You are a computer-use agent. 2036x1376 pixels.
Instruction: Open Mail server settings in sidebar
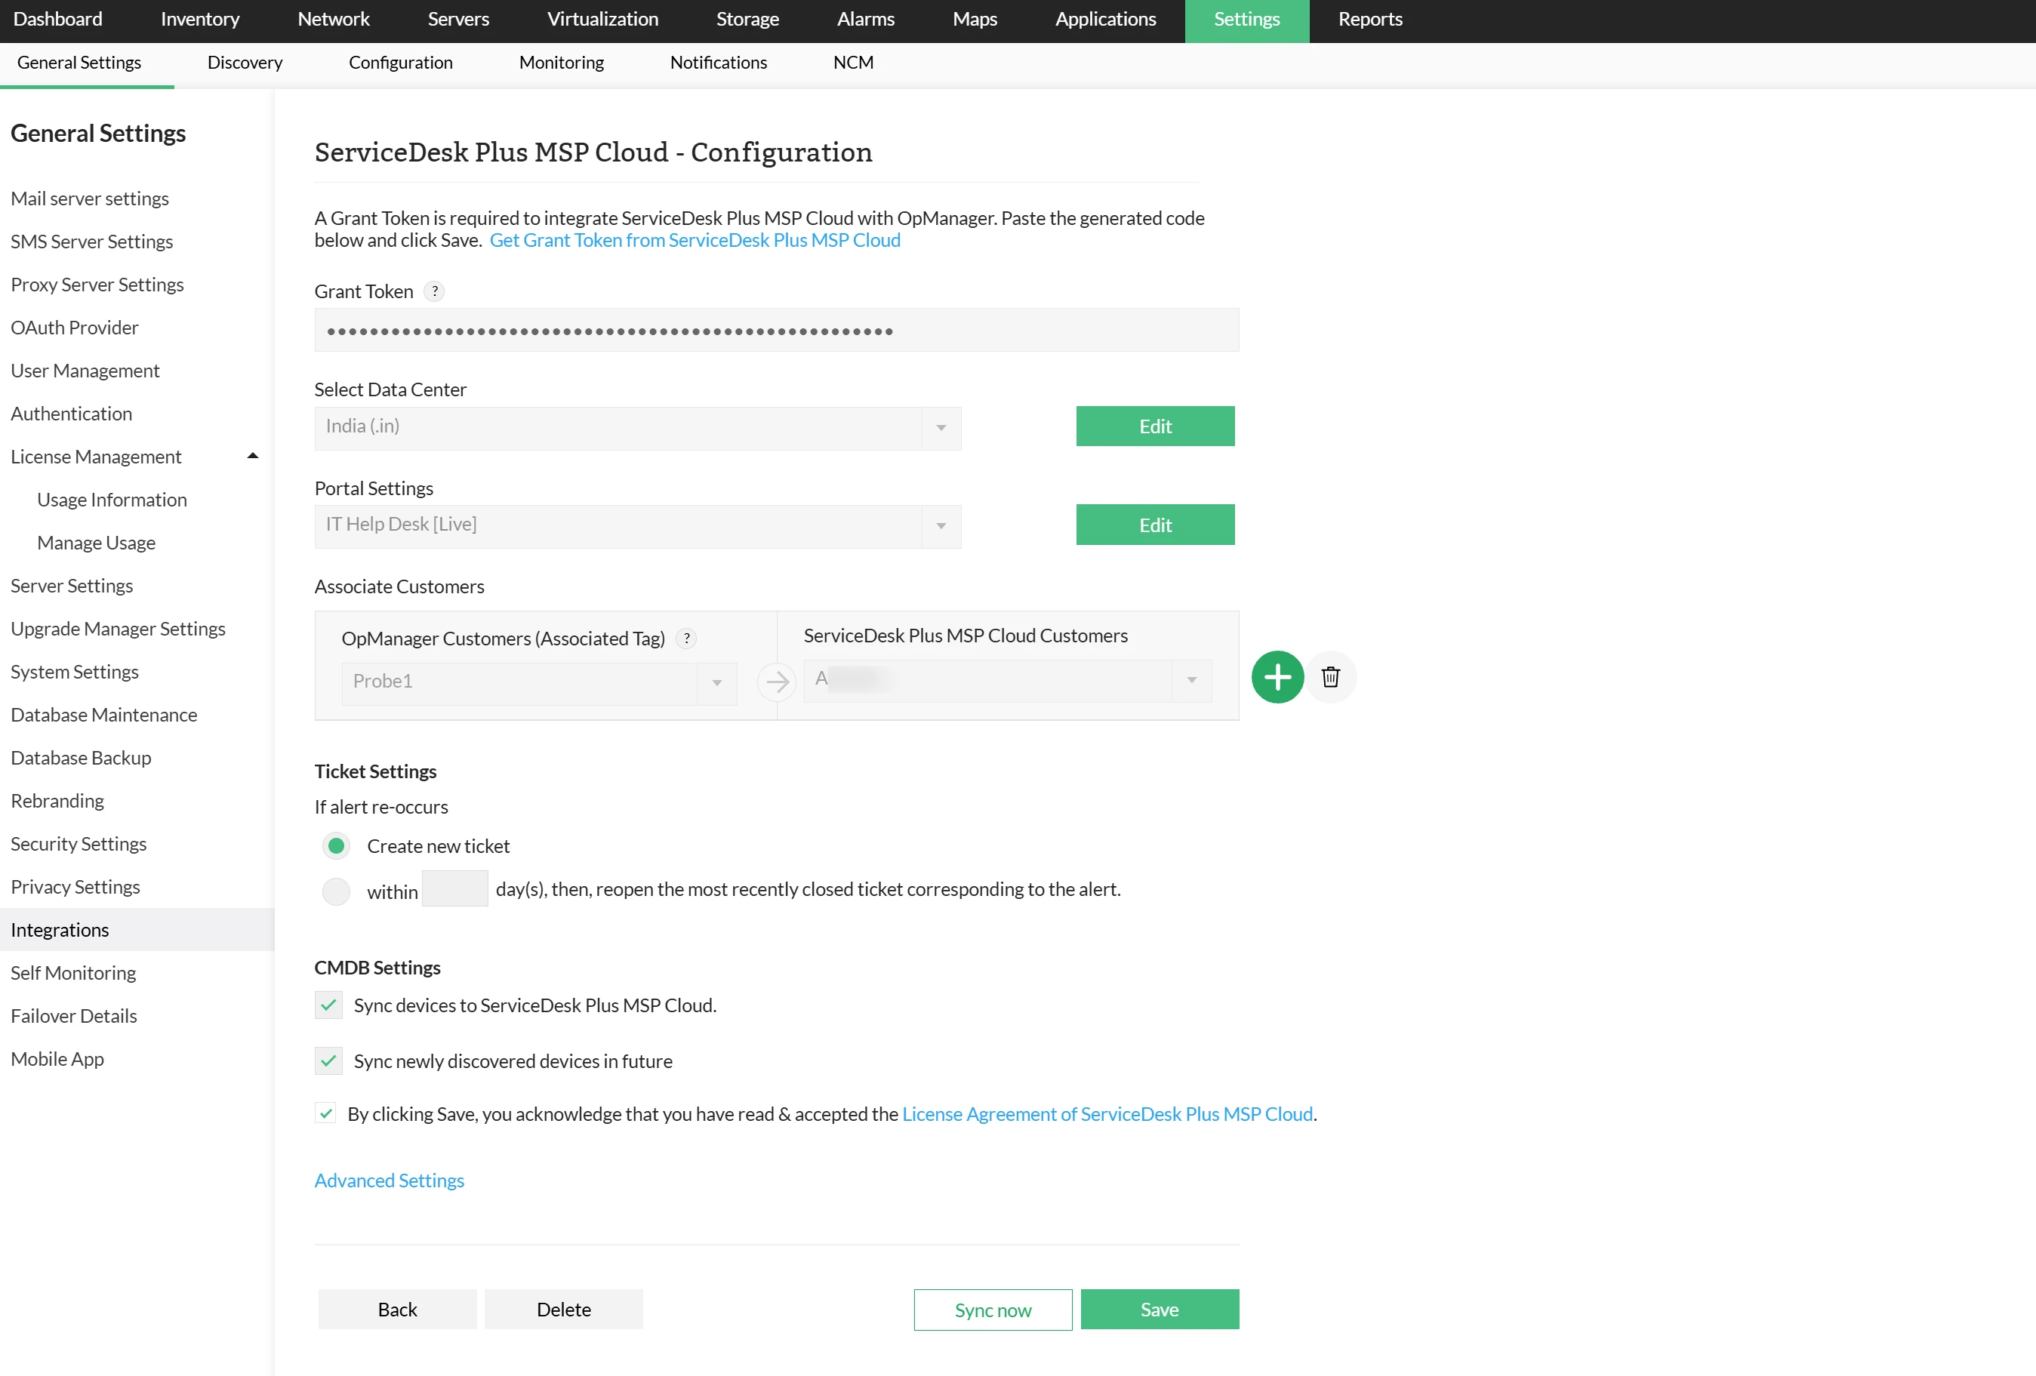(x=89, y=199)
